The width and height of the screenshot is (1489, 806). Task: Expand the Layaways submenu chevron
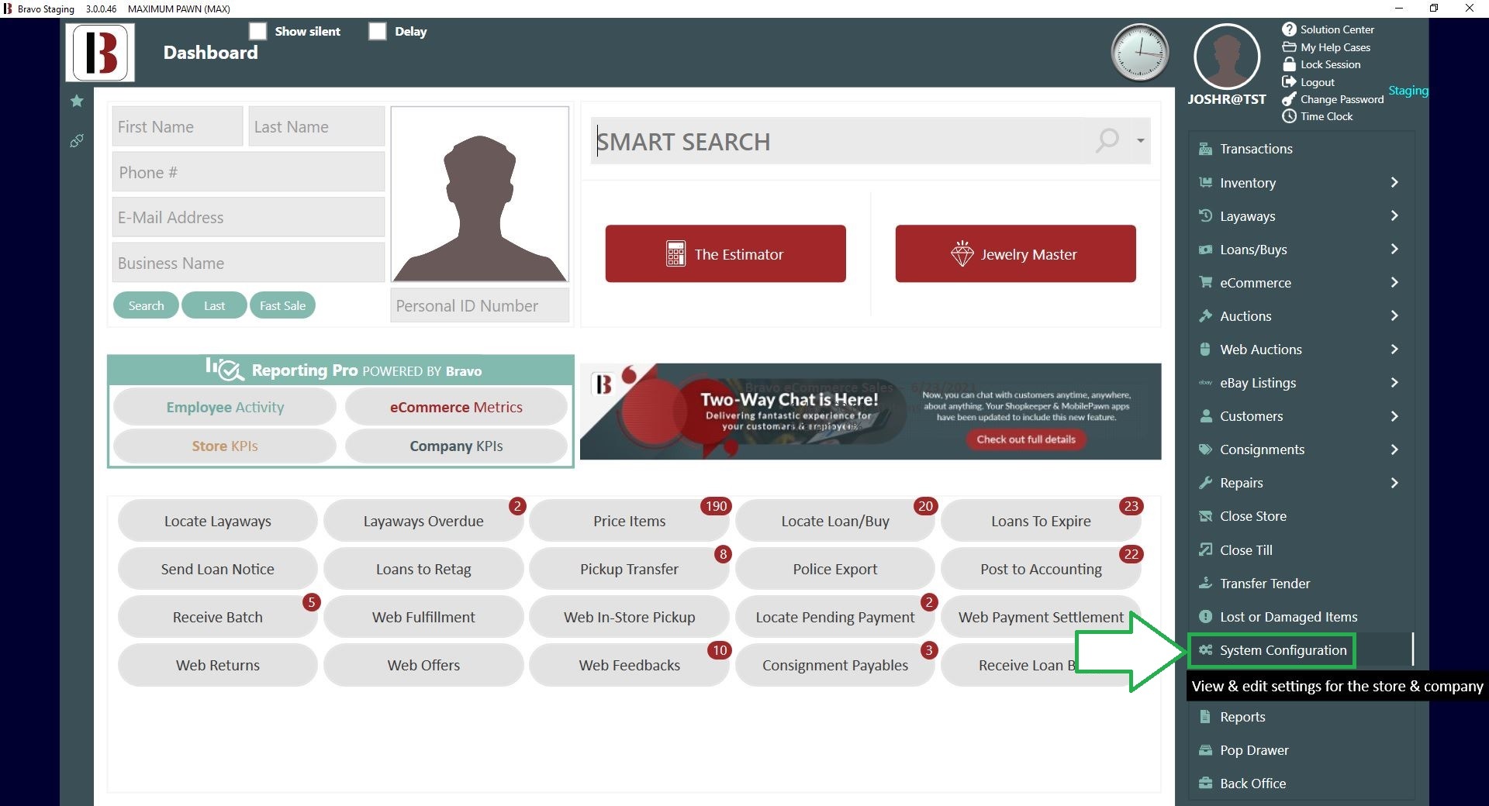[x=1394, y=215]
